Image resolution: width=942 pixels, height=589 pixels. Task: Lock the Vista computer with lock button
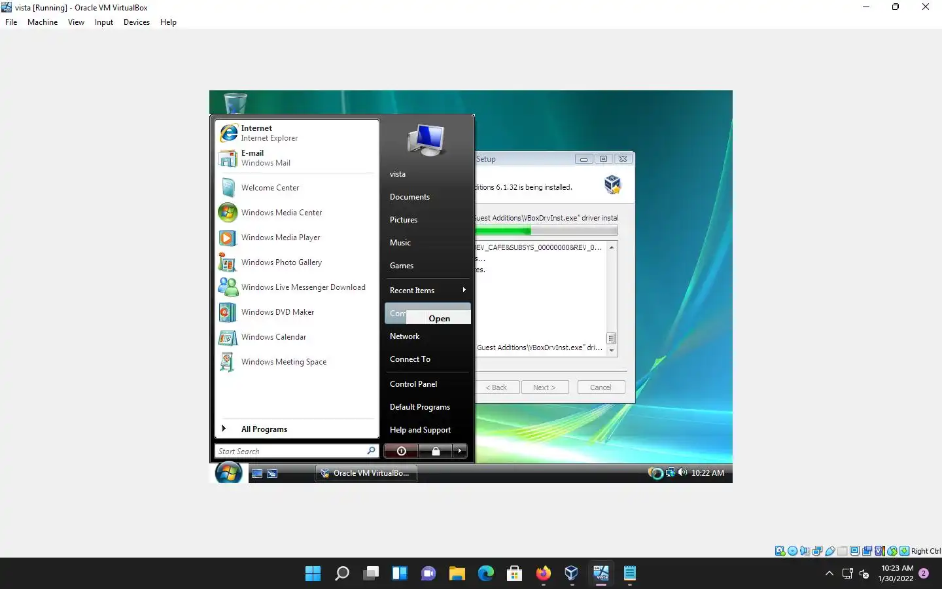436,451
